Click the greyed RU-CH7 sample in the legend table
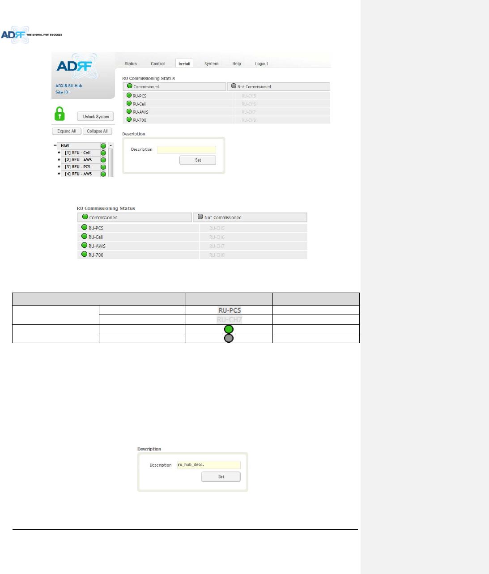This screenshot has width=489, height=574. pyautogui.click(x=230, y=319)
